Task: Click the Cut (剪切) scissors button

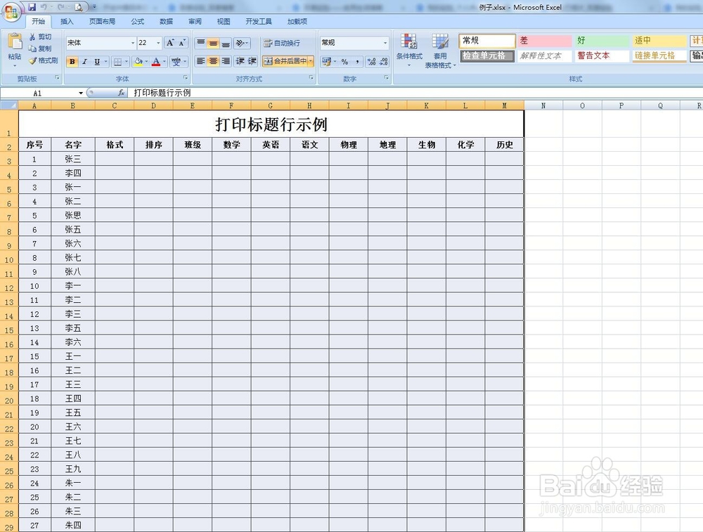Action: pos(40,37)
